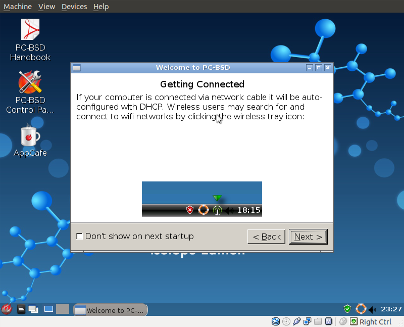Image resolution: width=404 pixels, height=327 pixels.
Task: Click the show desktop windows icon in the taskbar
Action: pos(33,309)
